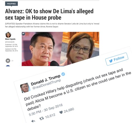This screenshot has height=123, width=132.
Task: Click the Alvarez De Lima article headline
Action: click(x=49, y=14)
